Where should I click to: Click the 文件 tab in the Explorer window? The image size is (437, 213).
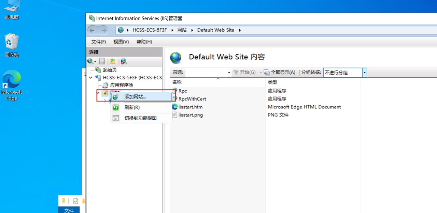pos(69,210)
